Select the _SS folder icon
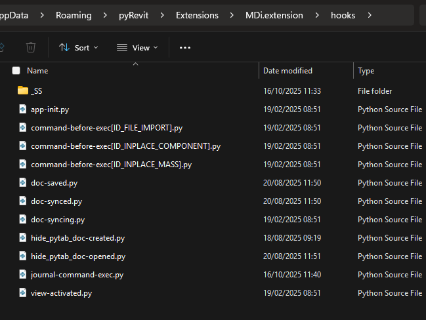This screenshot has width=426, height=320. tap(23, 90)
